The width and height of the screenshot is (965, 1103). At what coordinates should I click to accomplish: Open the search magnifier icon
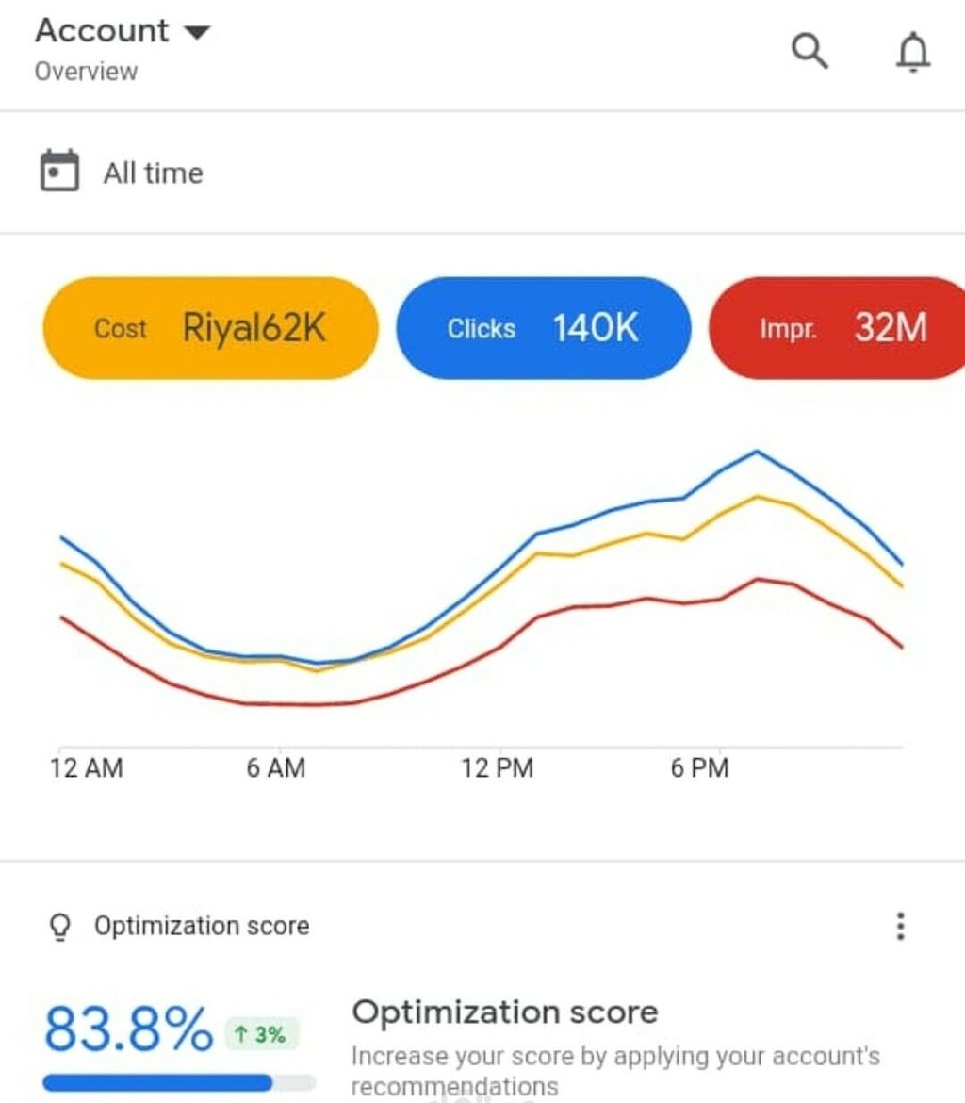tap(810, 52)
